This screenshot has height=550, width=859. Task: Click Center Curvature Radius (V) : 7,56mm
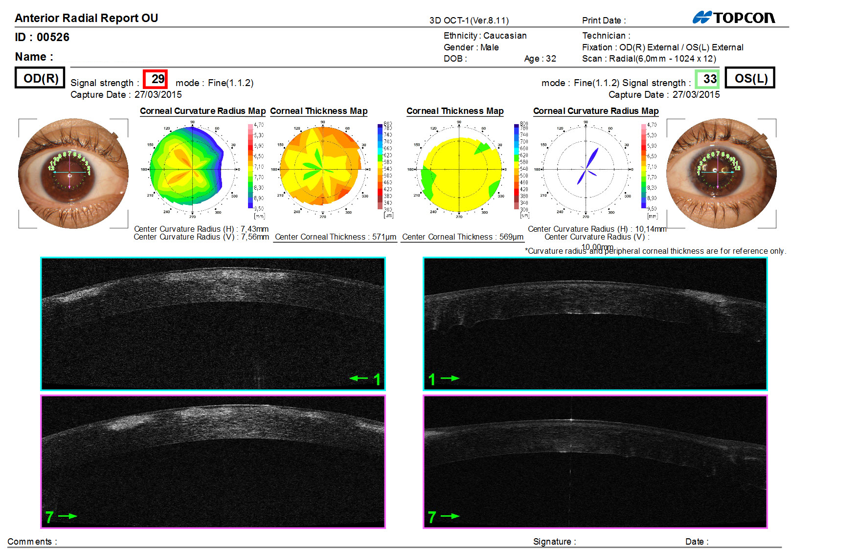click(x=201, y=237)
